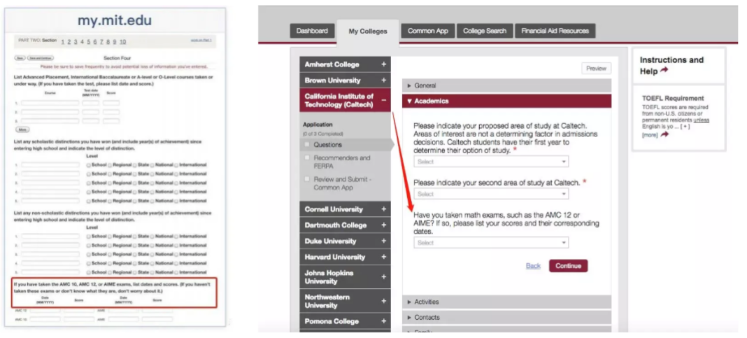Screen dimensions: 747x338
Task: Switch to the Dashboard tab
Action: tap(311, 31)
